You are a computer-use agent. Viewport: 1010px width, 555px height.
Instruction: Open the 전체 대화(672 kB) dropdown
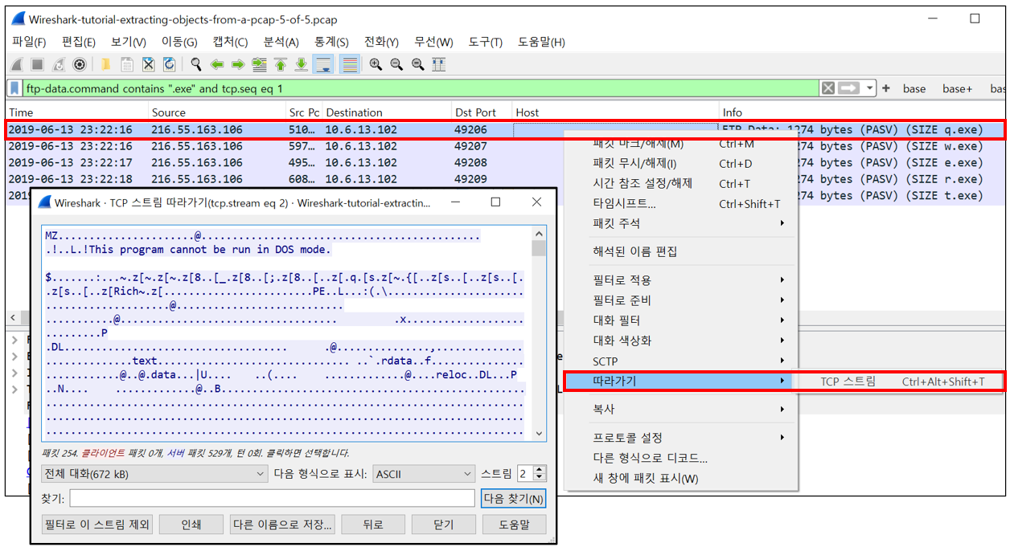(154, 474)
